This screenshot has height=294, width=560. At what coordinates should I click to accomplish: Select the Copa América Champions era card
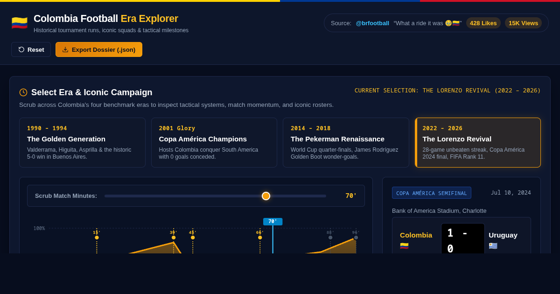click(214, 142)
